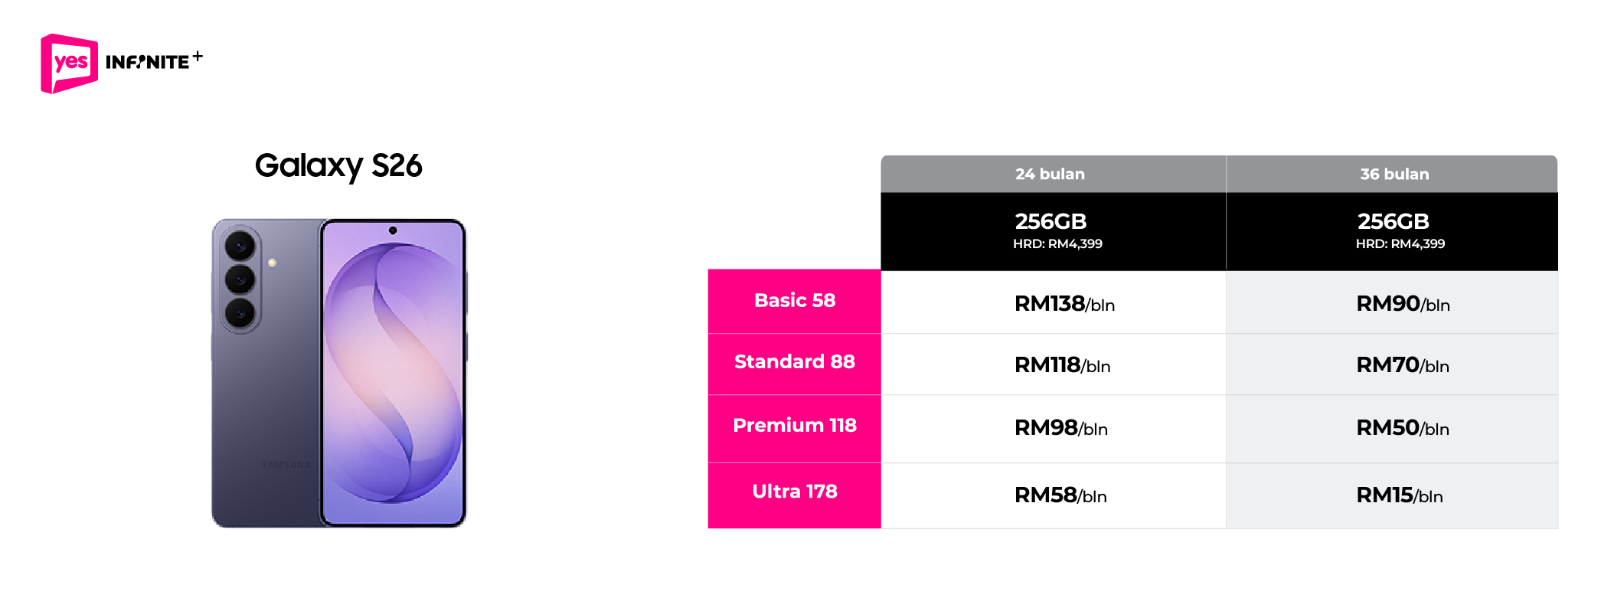Choose the Ultra 178 plan
The image size is (1601, 601).
(794, 492)
